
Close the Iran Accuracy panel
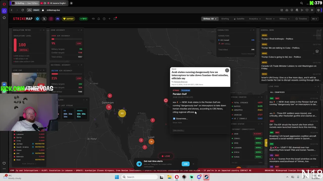81,30
